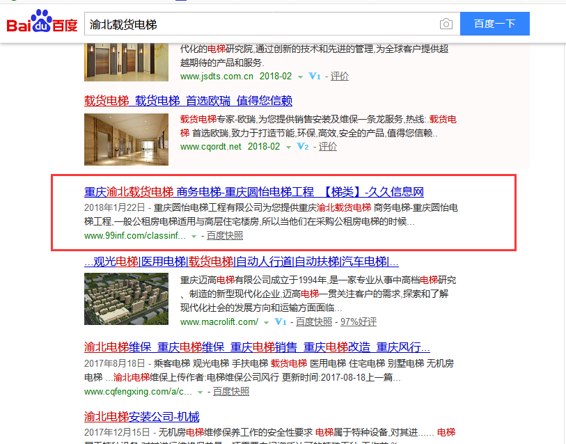
Task: Click the aerial buildings thumbnail for 迈高电梯 result
Action: click(x=126, y=299)
